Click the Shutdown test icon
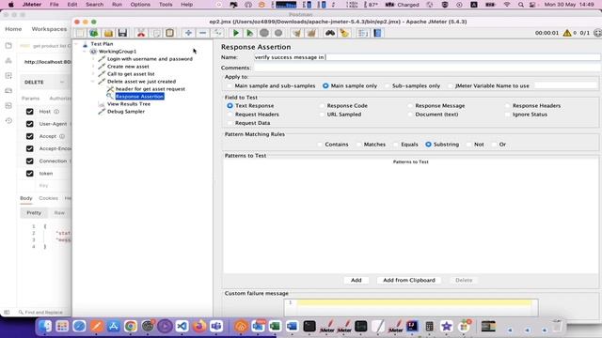Image resolution: width=602 pixels, height=338 pixels. click(x=278, y=33)
